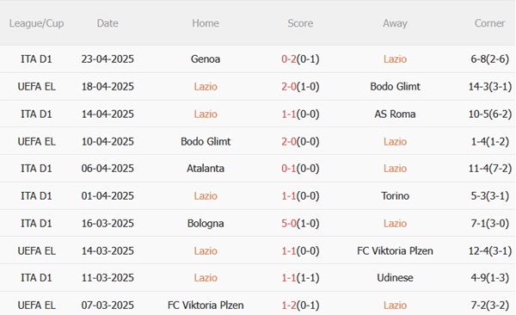Click the League/Cup column header
The width and height of the screenshot is (516, 315).
pyautogui.click(x=36, y=23)
